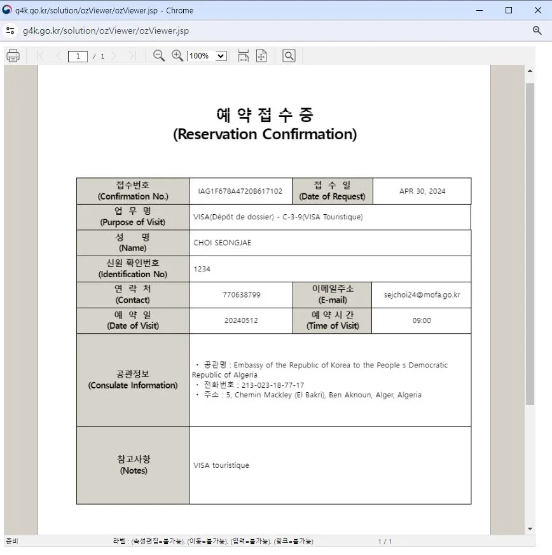Click email sejchoi24@mofa.go.kr

[x=422, y=295]
